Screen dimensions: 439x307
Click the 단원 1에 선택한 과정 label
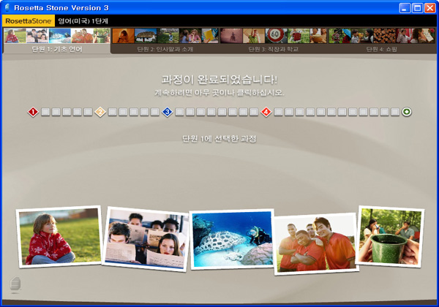point(219,139)
